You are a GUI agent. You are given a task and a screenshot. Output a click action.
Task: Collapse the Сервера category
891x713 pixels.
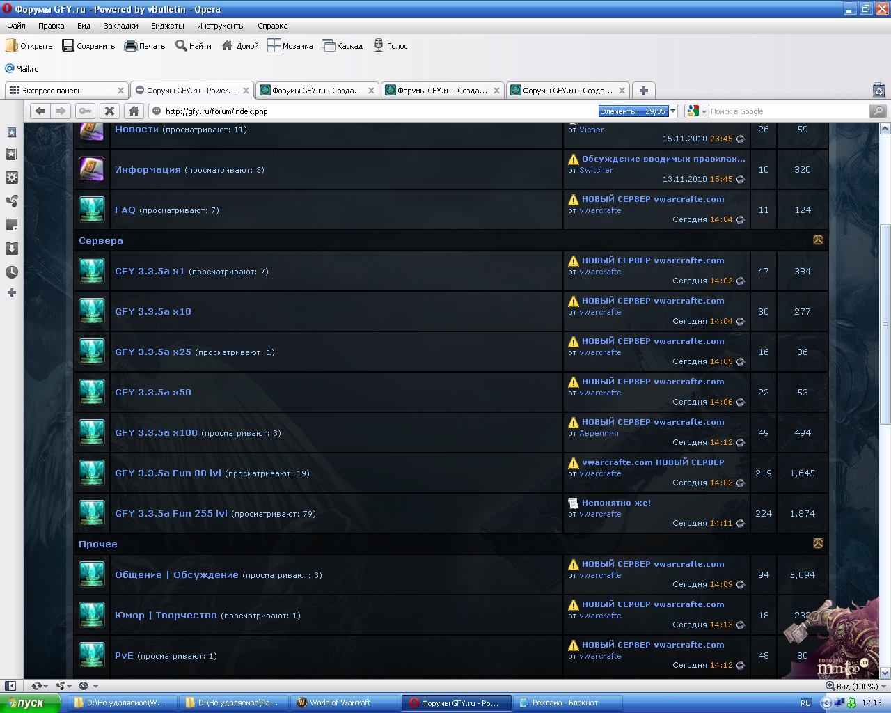(x=818, y=240)
